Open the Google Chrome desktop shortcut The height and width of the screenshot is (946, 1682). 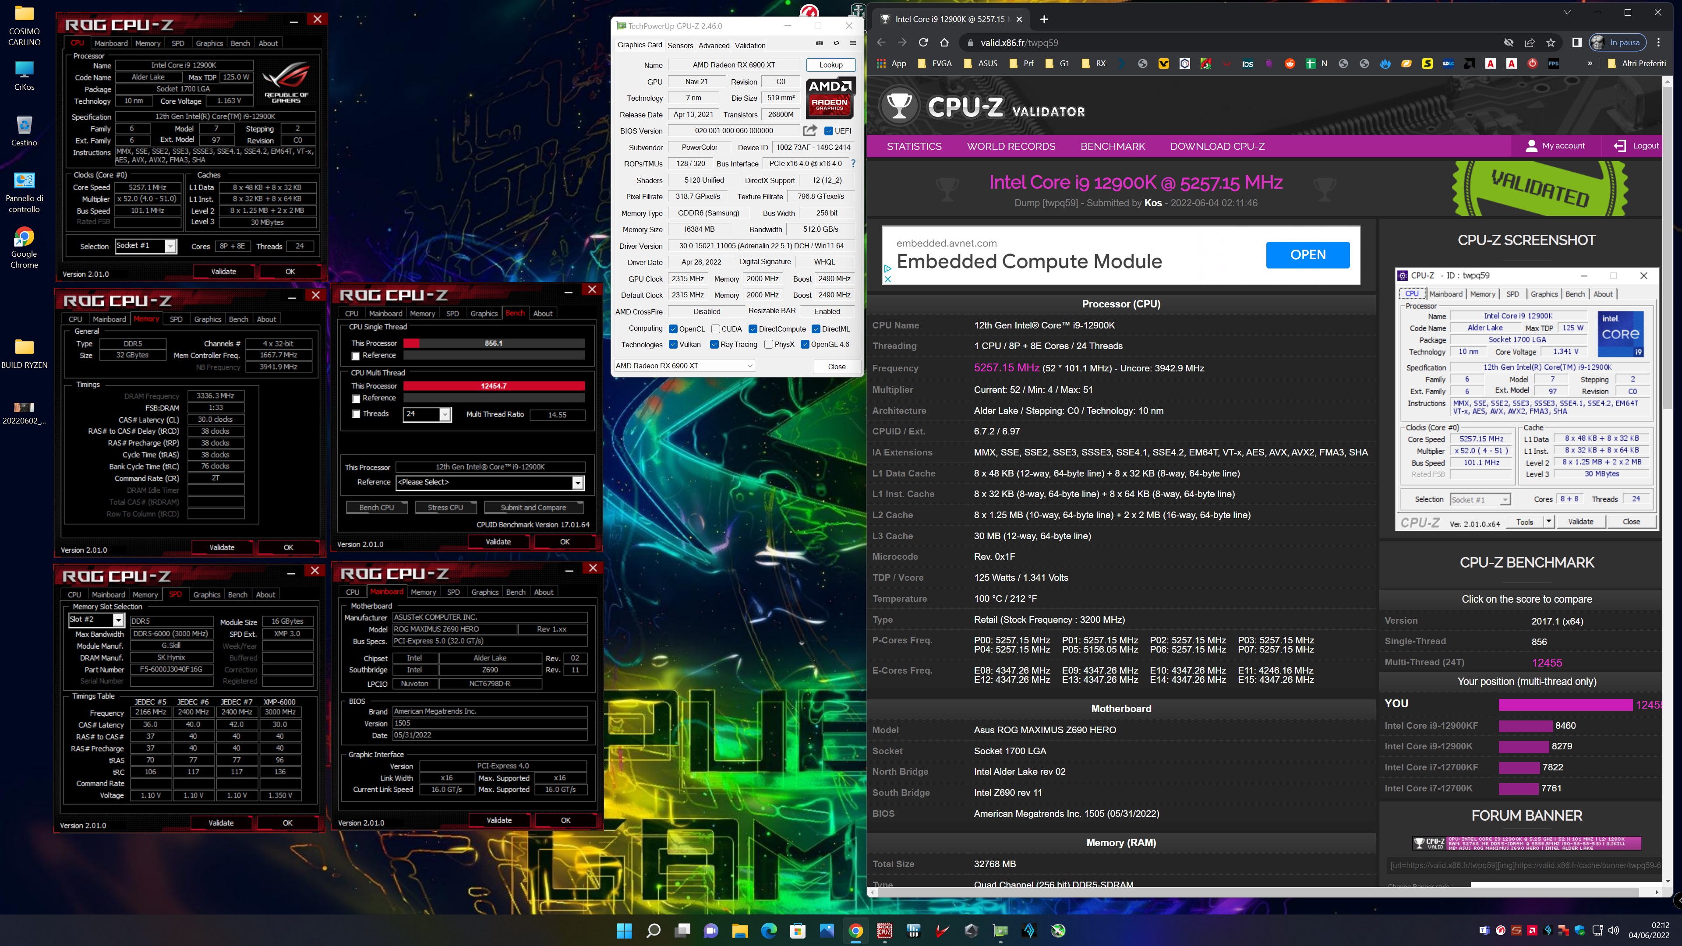click(x=24, y=247)
